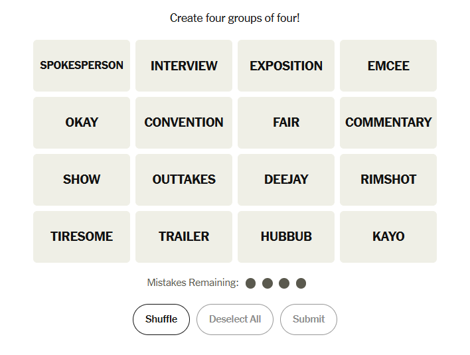The width and height of the screenshot is (470, 355).
Task: Choose the TRAILER tile
Action: (x=184, y=237)
